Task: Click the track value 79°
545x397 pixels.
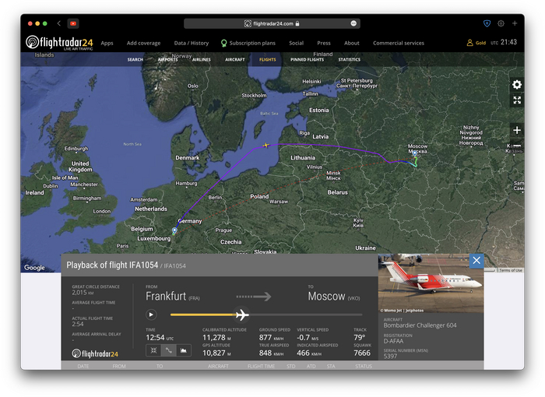Action: pos(360,338)
